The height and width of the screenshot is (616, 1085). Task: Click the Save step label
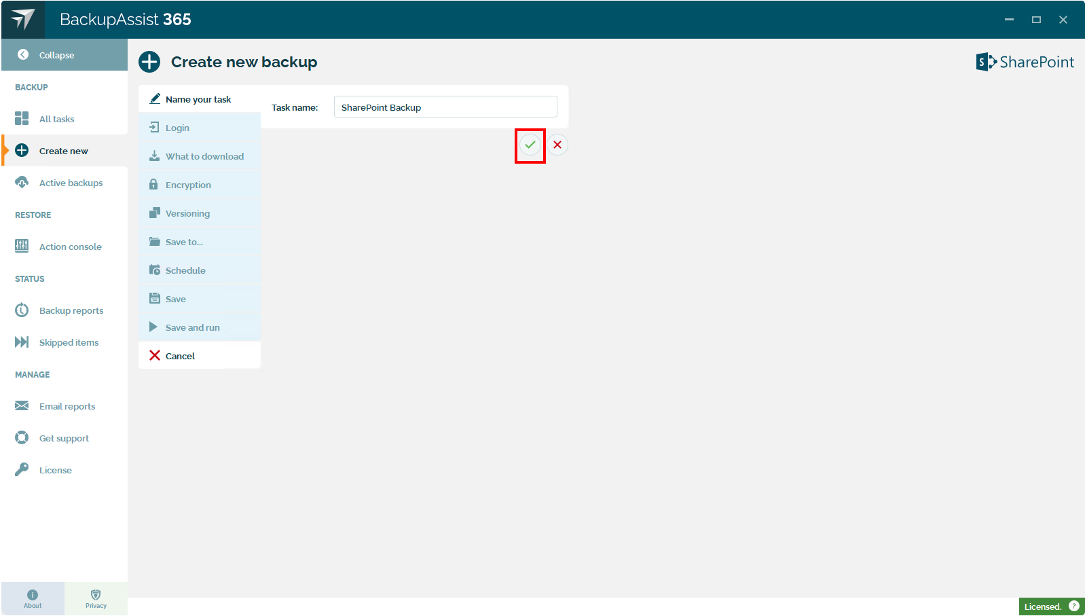point(176,299)
